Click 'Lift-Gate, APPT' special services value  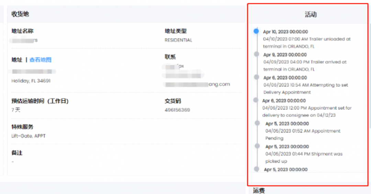pyautogui.click(x=29, y=136)
